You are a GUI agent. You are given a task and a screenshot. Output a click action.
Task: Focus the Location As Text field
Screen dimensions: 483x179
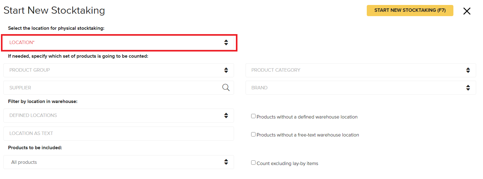click(119, 133)
